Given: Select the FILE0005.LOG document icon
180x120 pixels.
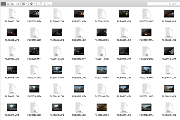Looking at the screenshot, I should (34, 32).
